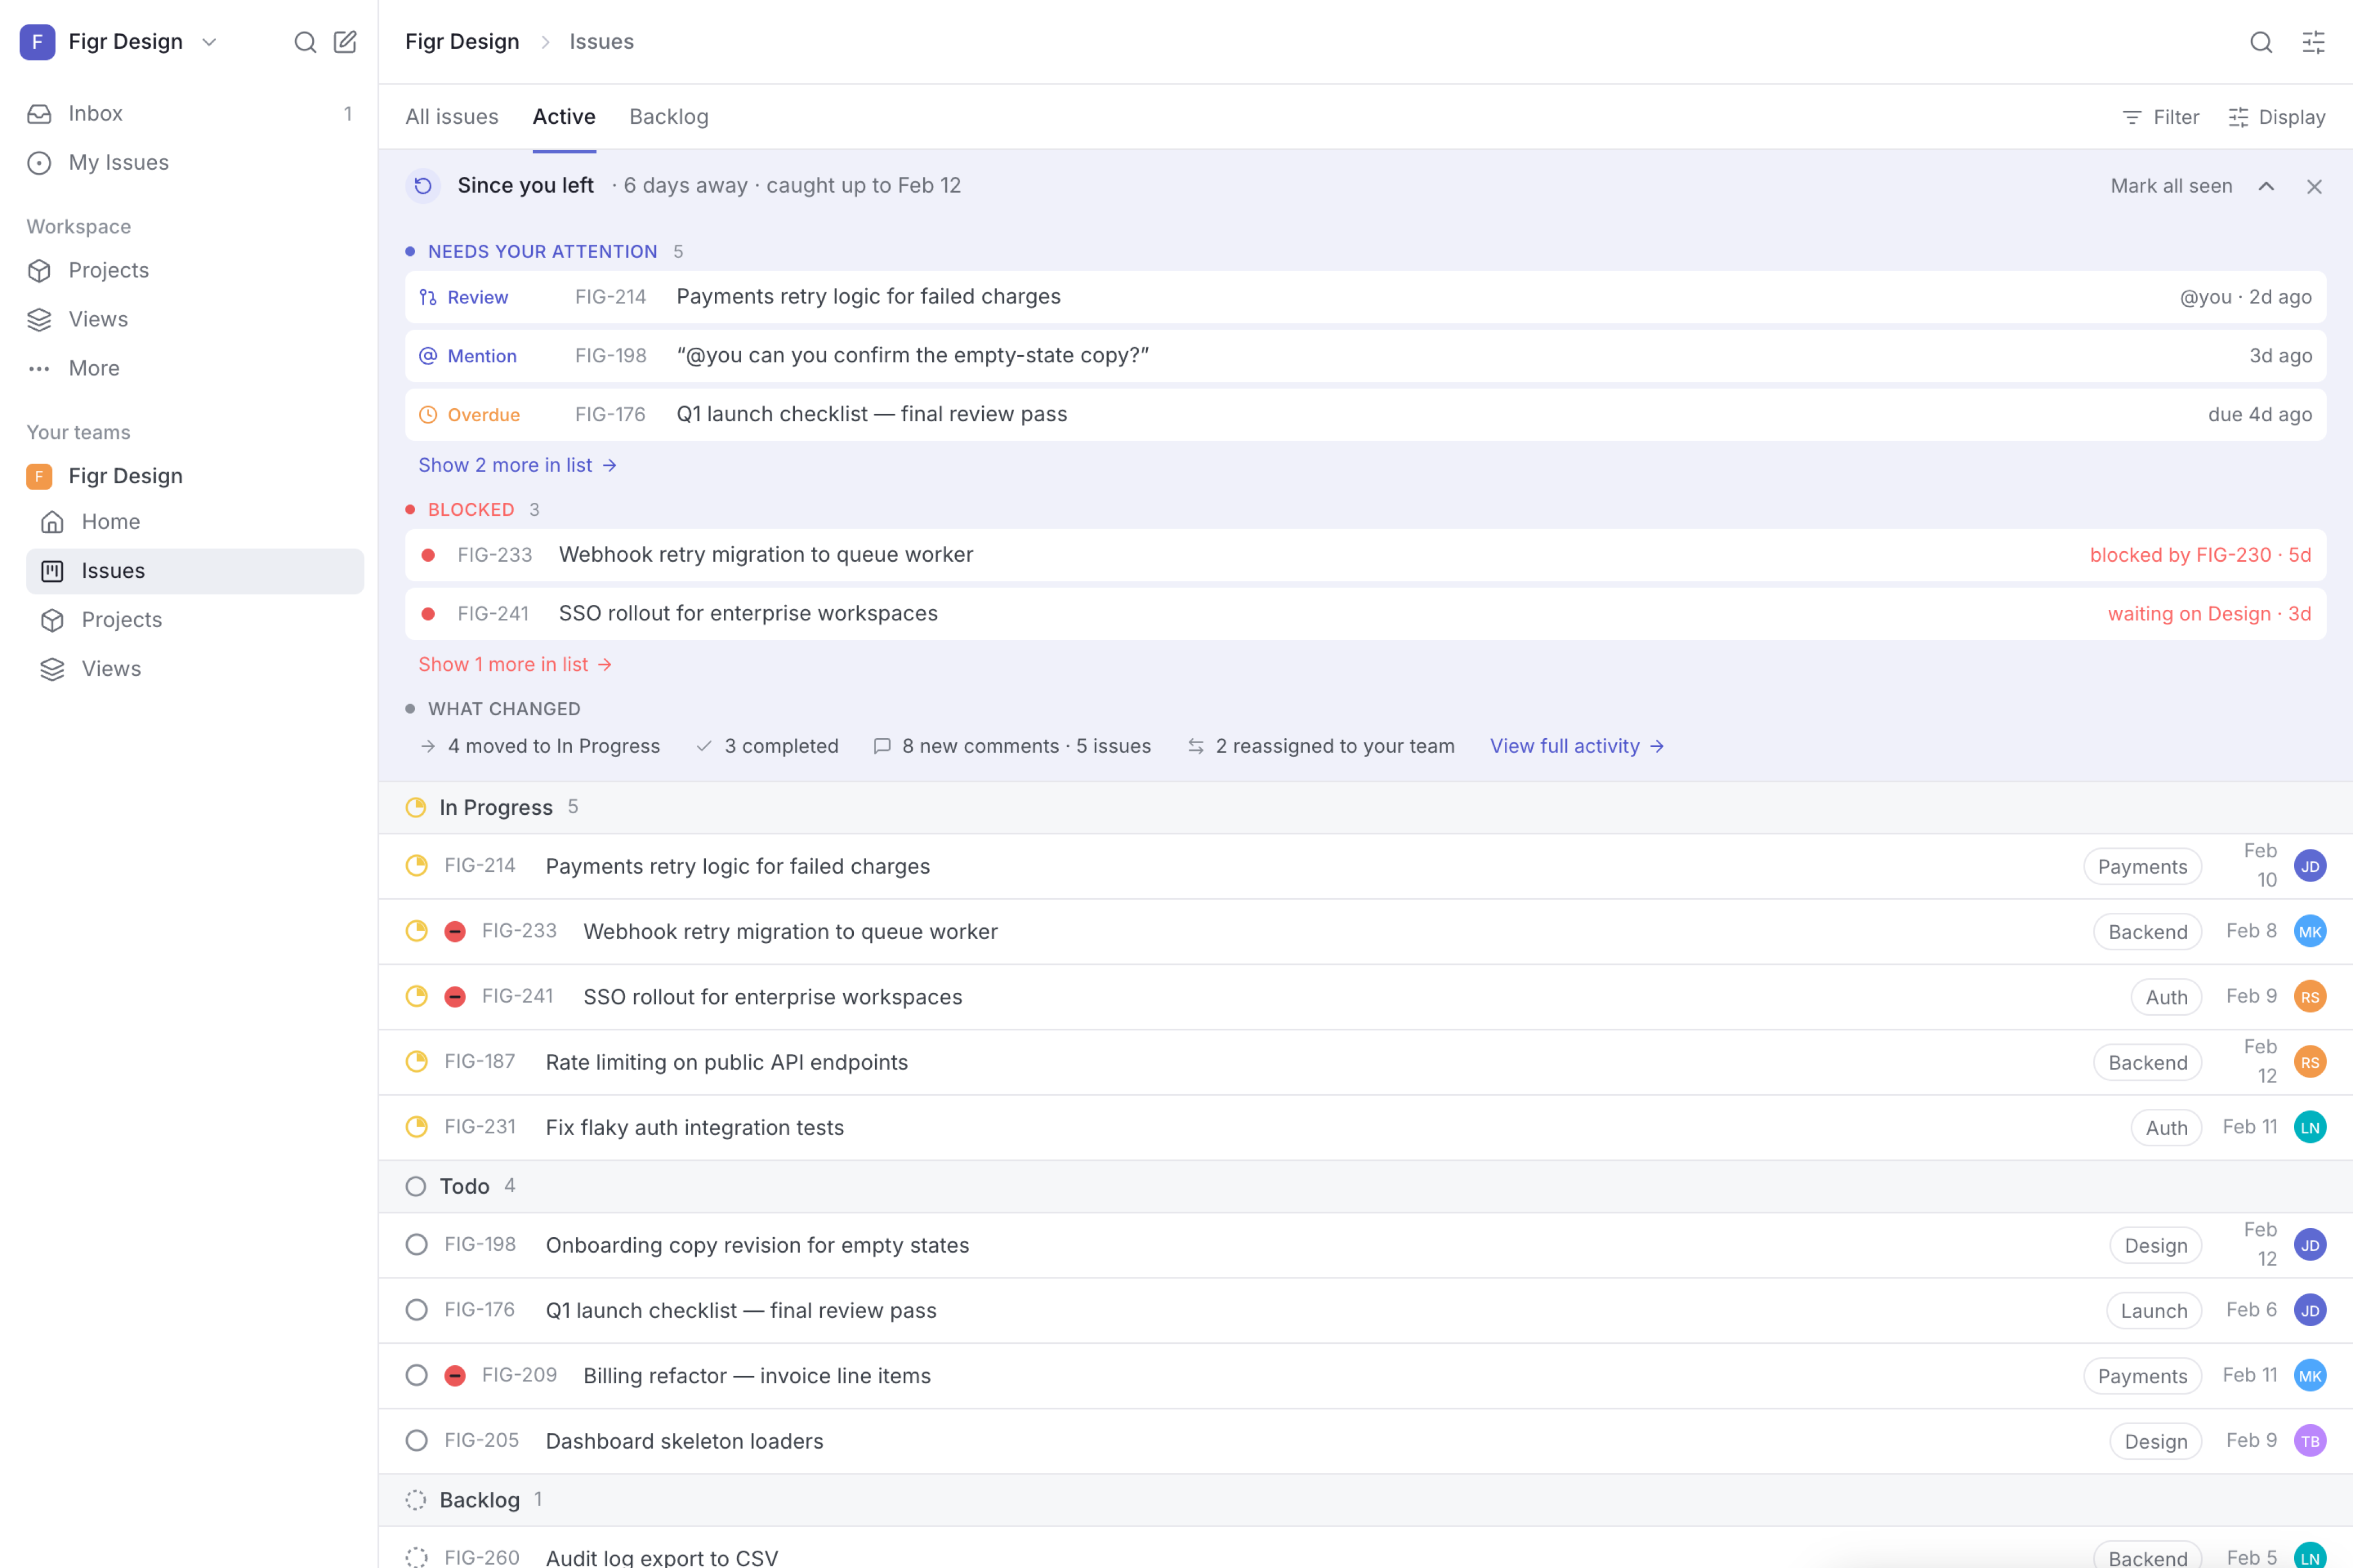Click JD avatar on FIG-214 row
The image size is (2353, 1568).
[2310, 866]
